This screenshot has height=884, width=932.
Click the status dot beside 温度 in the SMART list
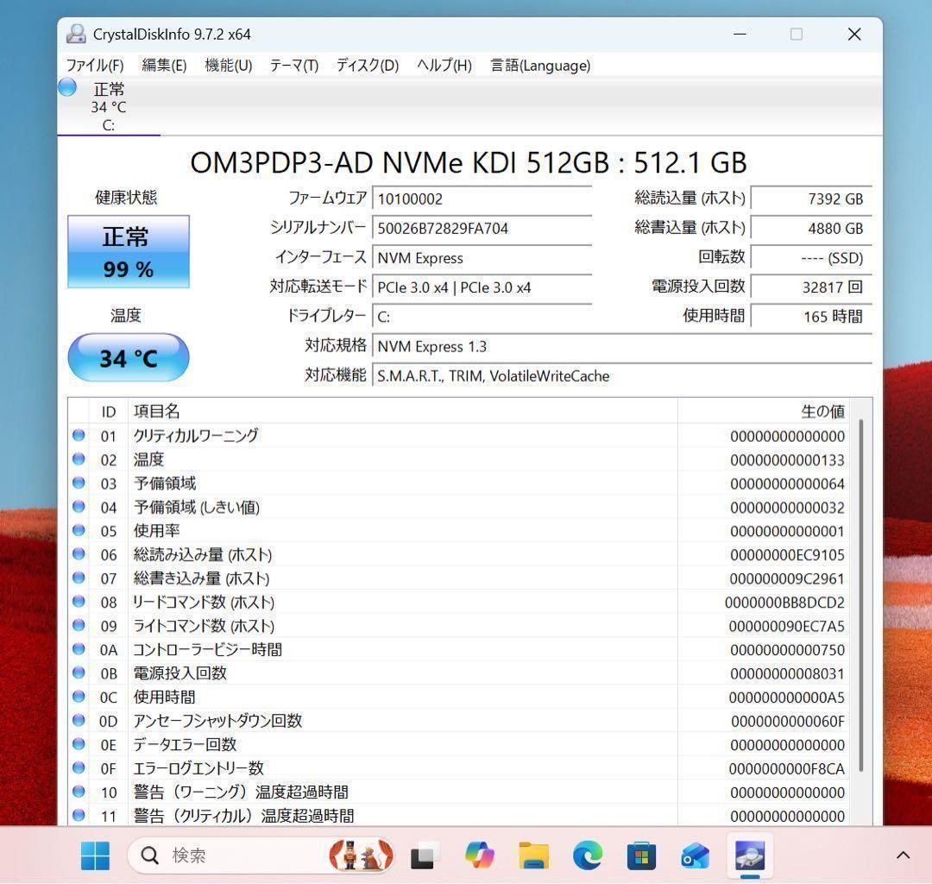coord(79,458)
